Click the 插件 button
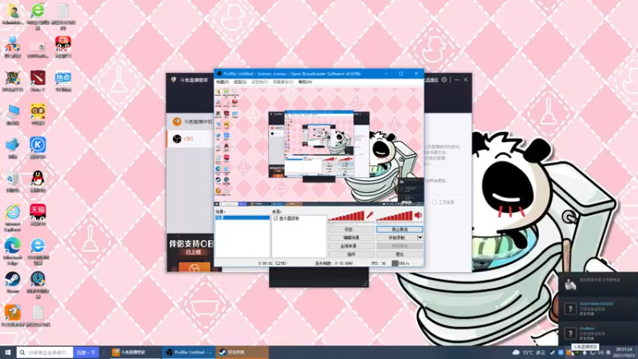The height and width of the screenshot is (359, 638). (351, 254)
